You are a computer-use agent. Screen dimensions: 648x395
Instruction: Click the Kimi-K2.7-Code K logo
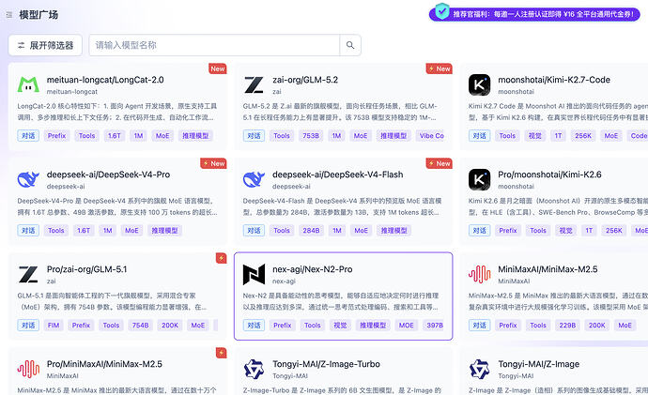(x=479, y=84)
